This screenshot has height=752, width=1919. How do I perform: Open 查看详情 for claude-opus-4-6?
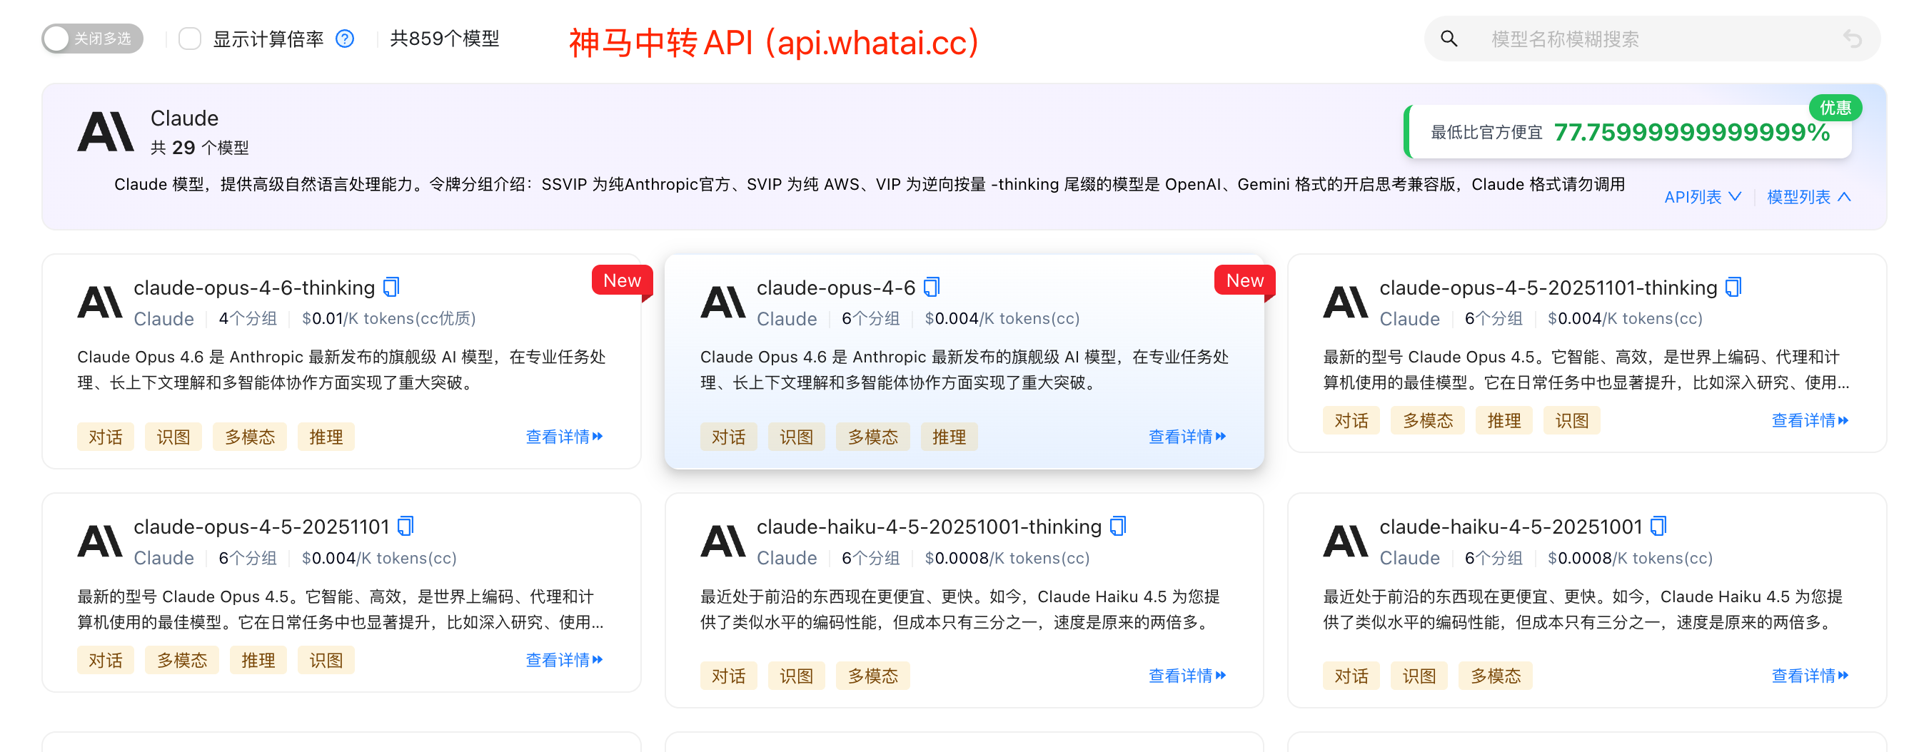tap(1187, 437)
